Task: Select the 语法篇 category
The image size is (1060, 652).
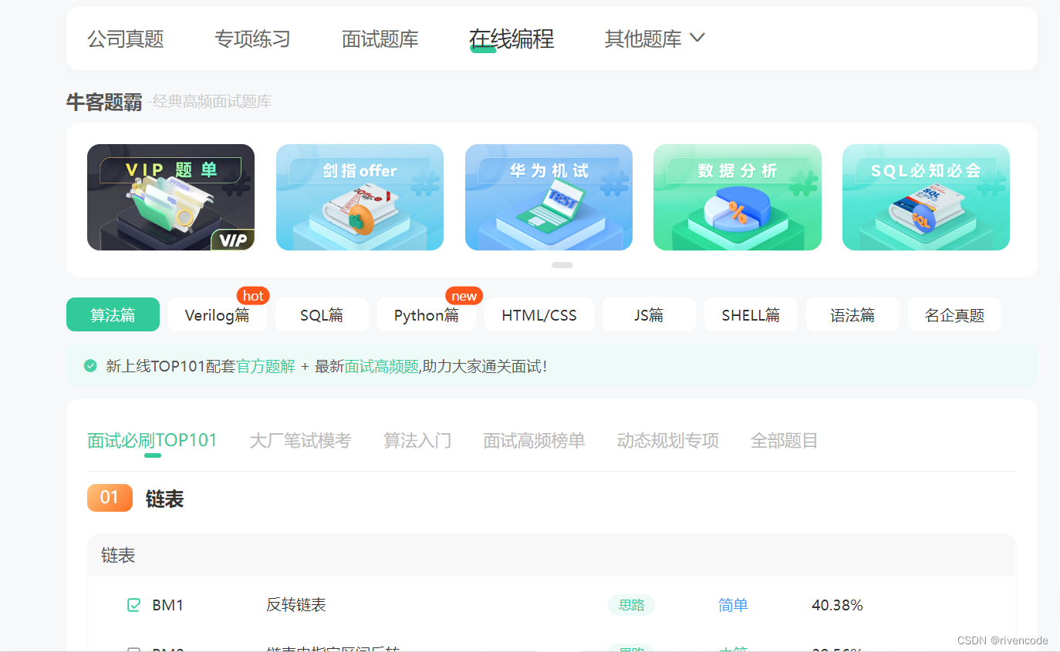Action: pyautogui.click(x=852, y=314)
